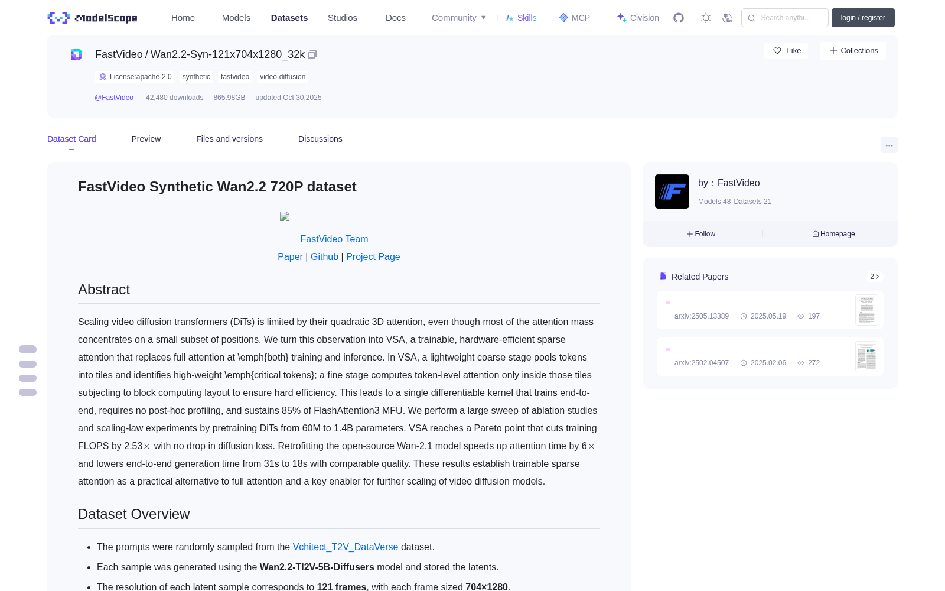Focus the Search anything input field
Image resolution: width=945 pixels, height=591 pixels.
pyautogui.click(x=785, y=18)
